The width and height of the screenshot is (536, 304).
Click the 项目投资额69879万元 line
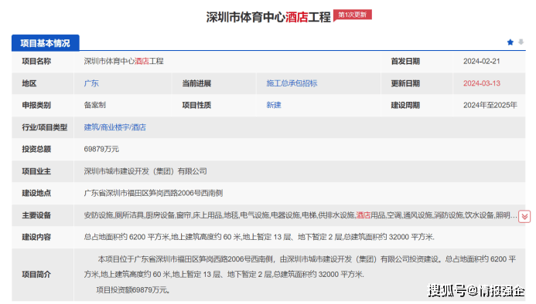pyautogui.click(x=133, y=290)
